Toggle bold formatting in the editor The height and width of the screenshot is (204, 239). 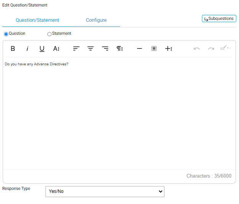(13, 49)
